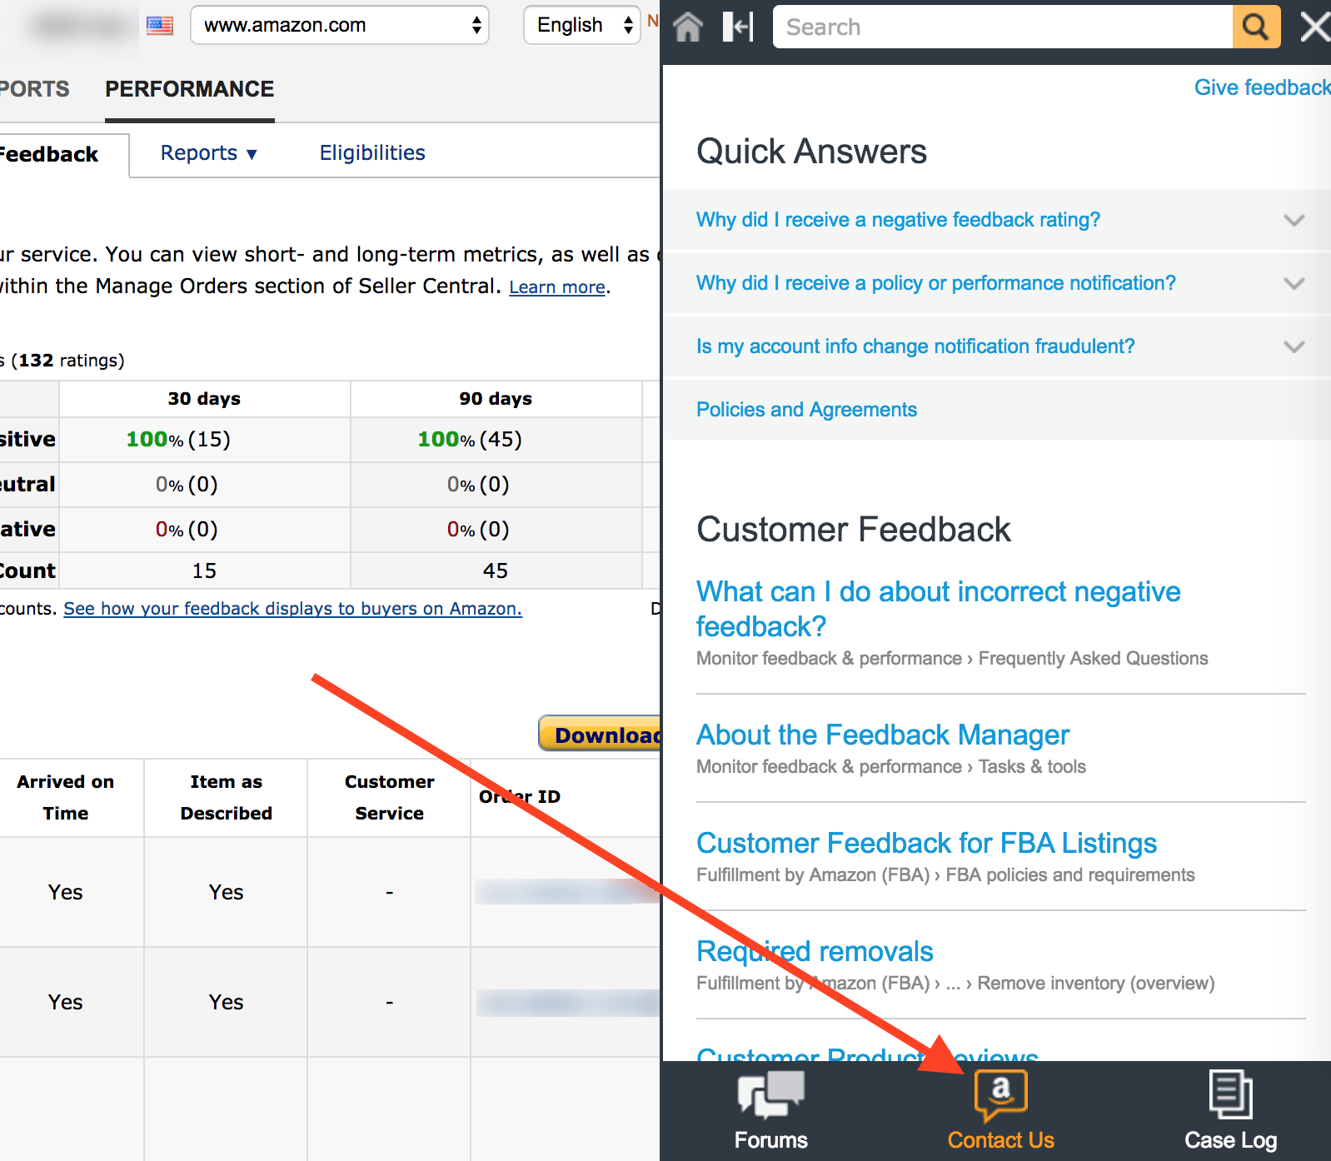Click the orange search magnifier button
Viewport: 1331px width, 1161px height.
tap(1256, 27)
